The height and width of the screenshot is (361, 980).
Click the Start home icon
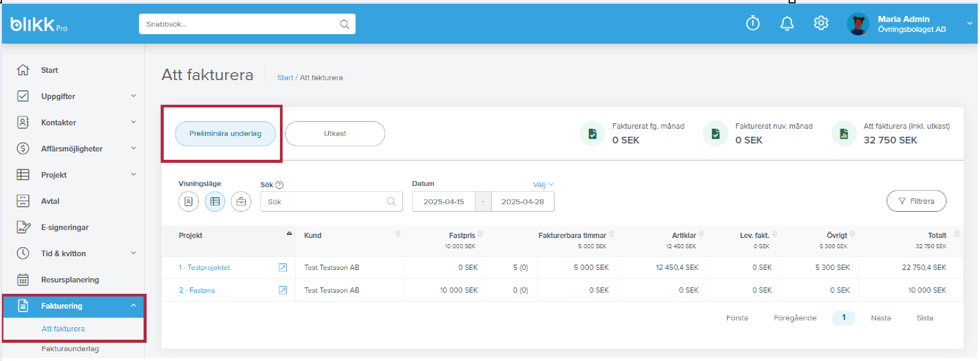[23, 70]
